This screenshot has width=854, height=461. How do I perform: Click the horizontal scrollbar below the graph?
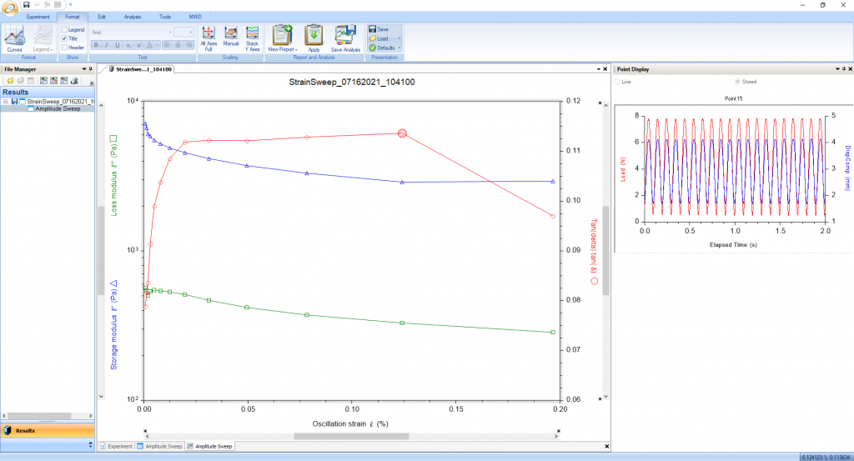(x=351, y=436)
